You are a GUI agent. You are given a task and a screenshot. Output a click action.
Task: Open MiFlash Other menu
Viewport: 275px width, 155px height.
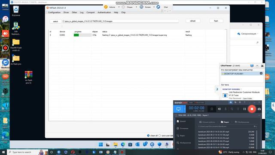pos(74,12)
